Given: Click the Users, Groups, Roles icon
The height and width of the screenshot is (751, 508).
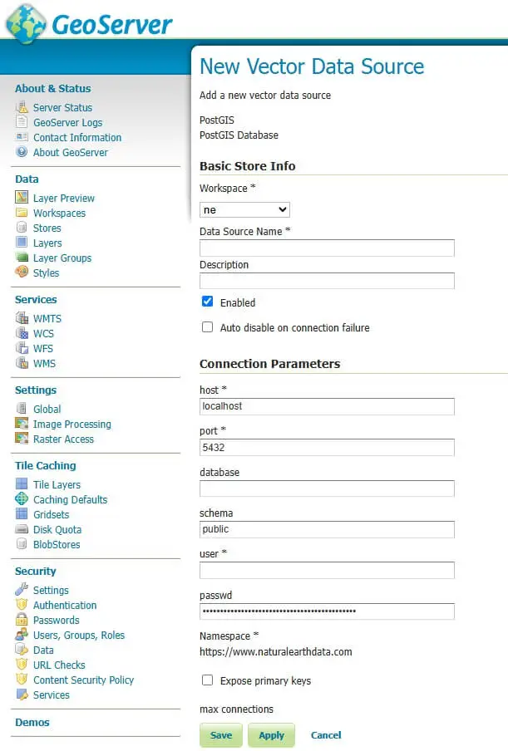Looking at the screenshot, I should click(22, 635).
